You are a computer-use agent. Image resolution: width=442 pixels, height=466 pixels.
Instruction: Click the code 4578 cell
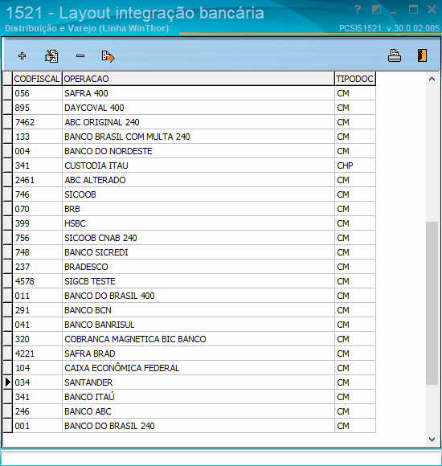point(37,281)
